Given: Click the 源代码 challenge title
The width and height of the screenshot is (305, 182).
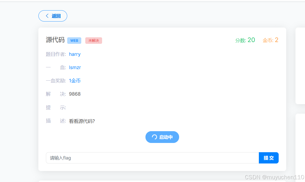Looking at the screenshot, I should click(55, 40).
